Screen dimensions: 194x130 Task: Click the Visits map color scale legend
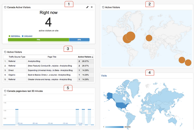[115, 127]
